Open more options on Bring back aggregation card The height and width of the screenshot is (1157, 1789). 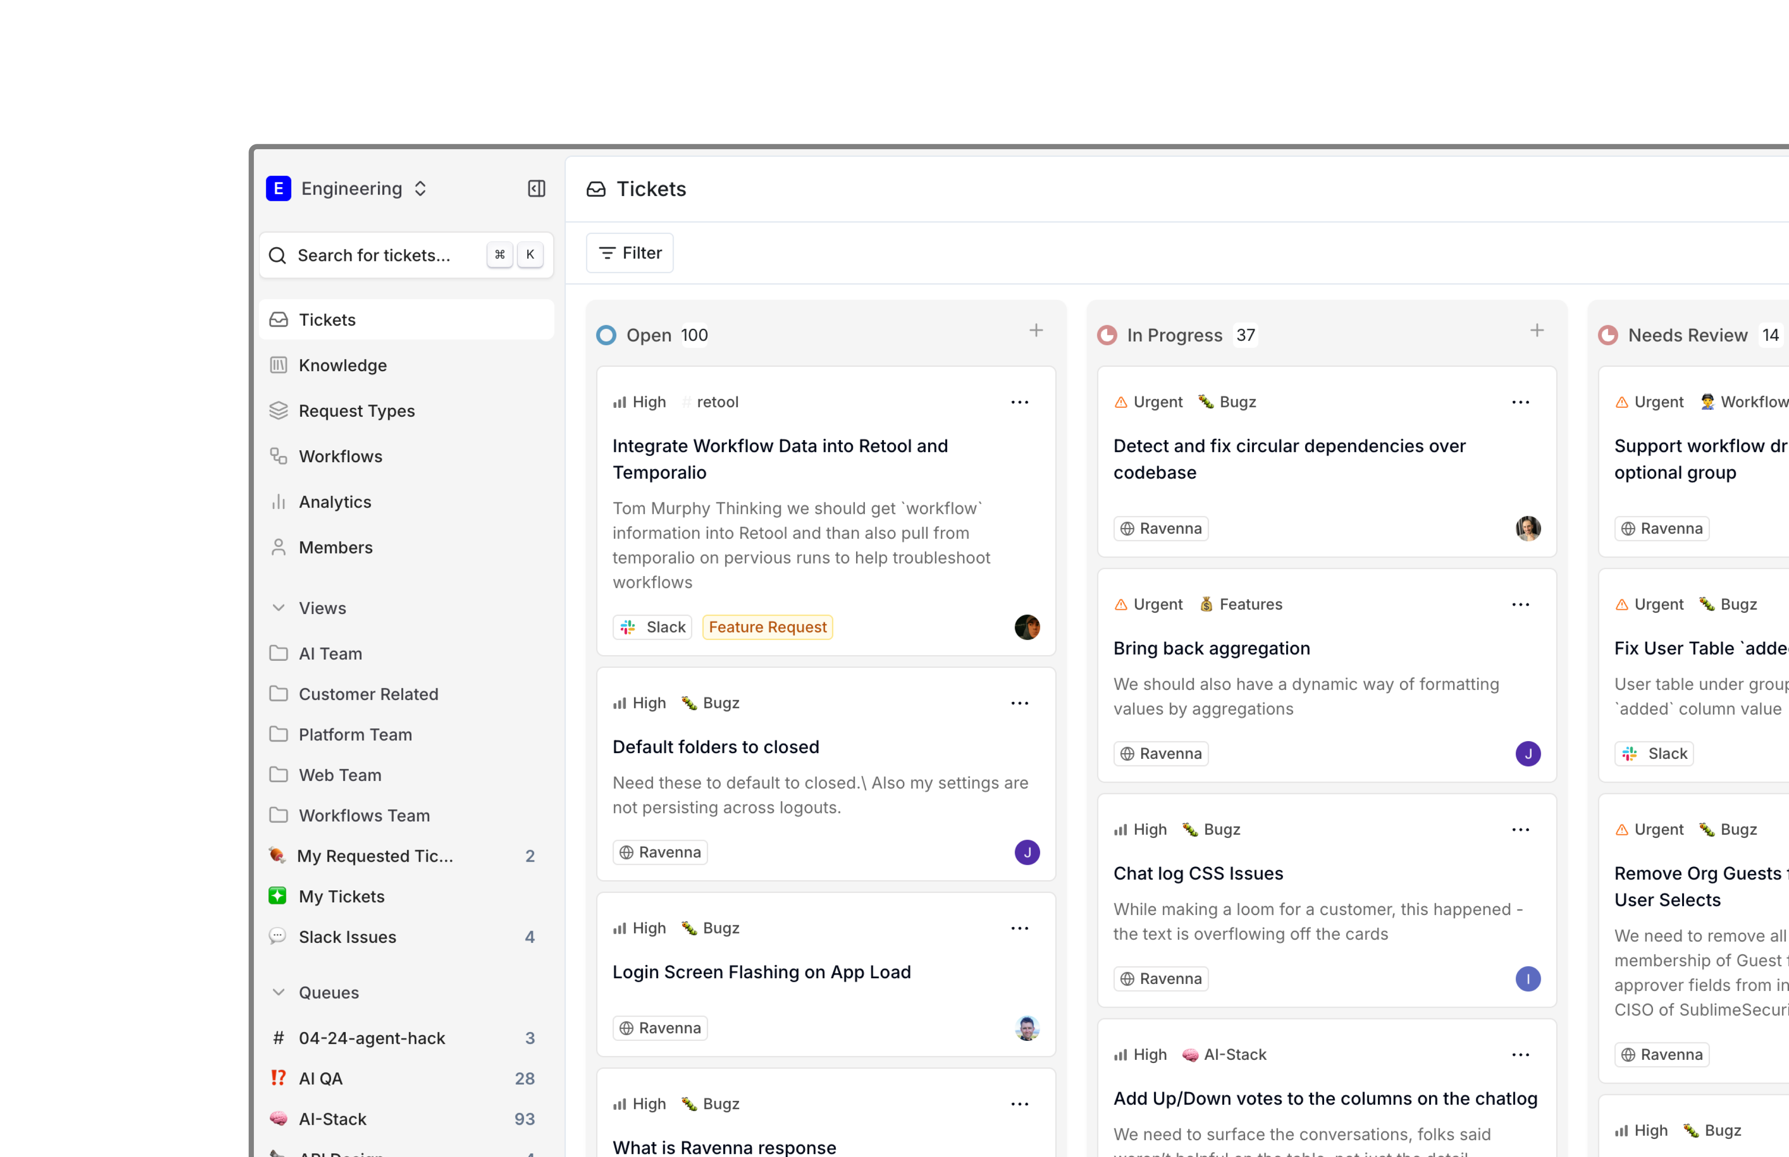point(1521,605)
